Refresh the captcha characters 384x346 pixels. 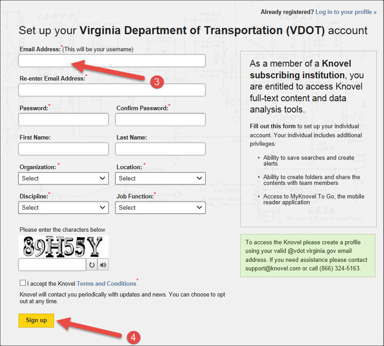(92, 265)
